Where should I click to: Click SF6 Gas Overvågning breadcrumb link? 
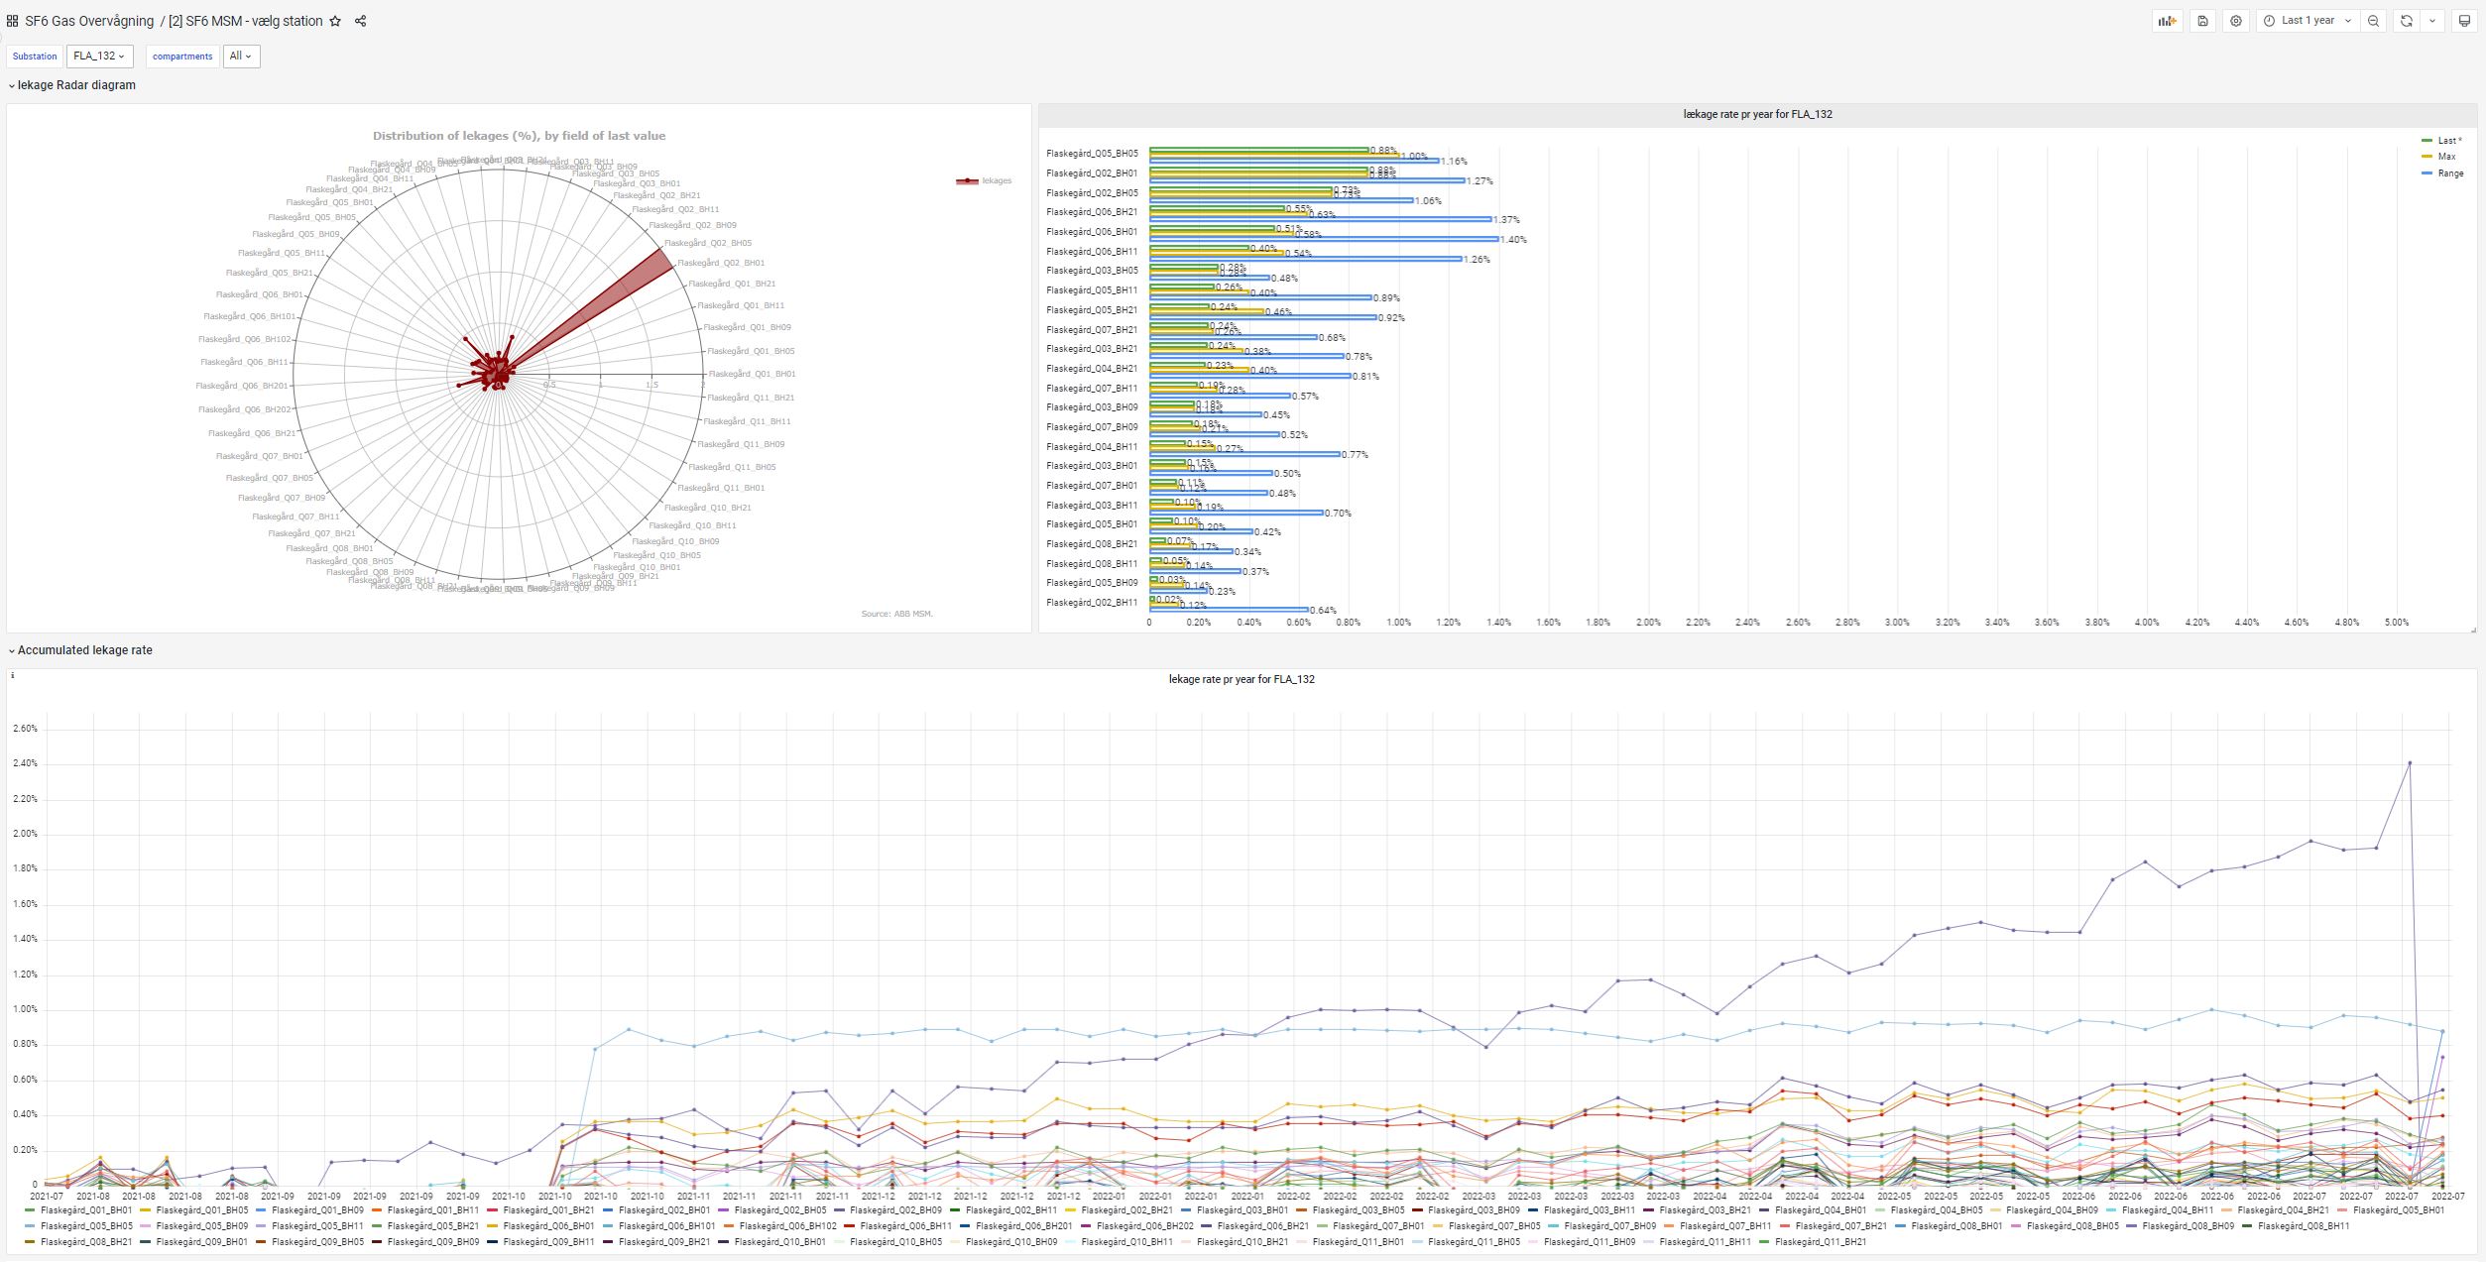pos(89,21)
